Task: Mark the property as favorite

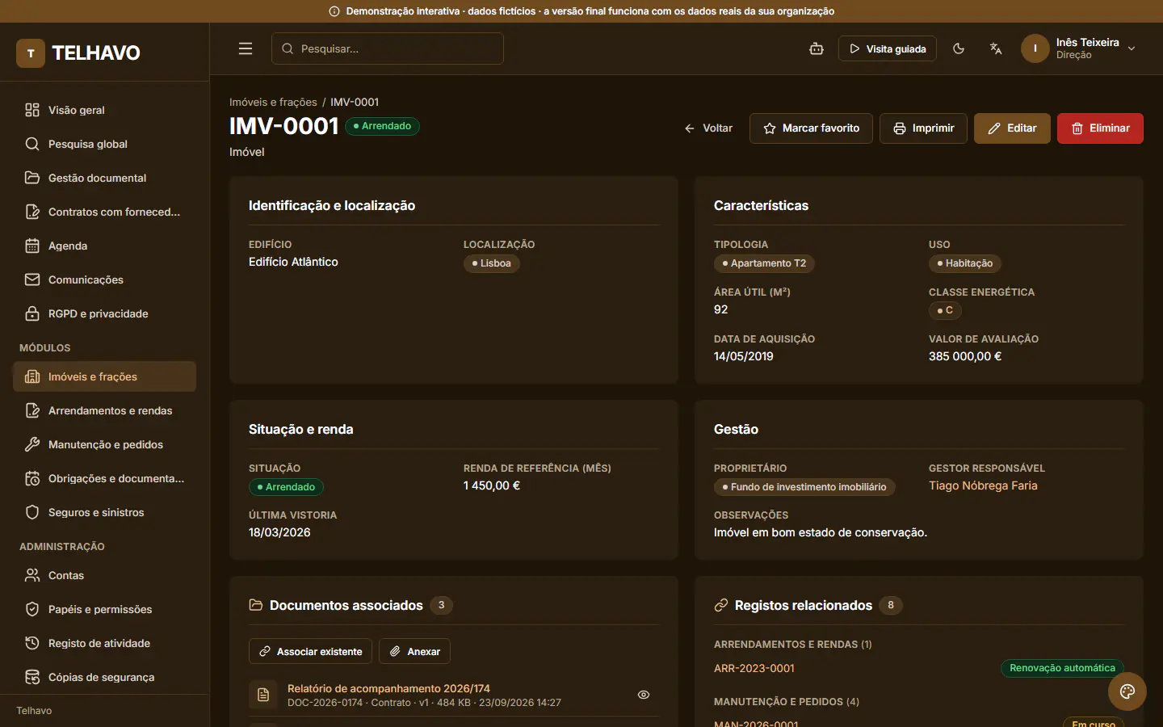Action: [811, 128]
